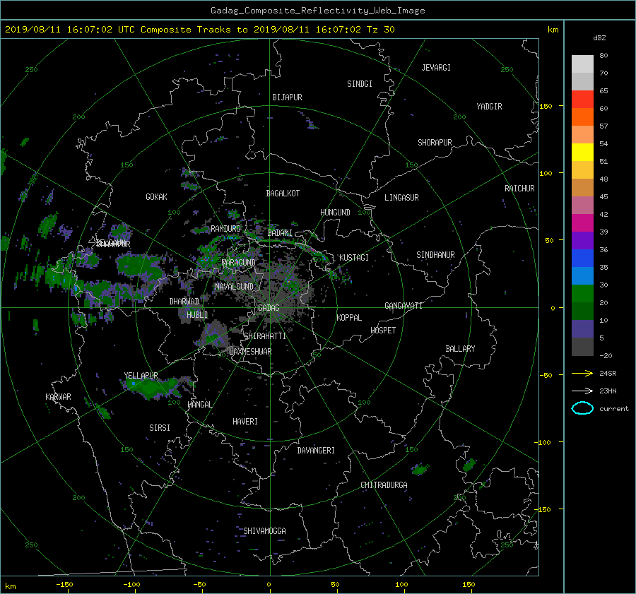Select the light blue 30-35 dBZ swatch
Screen dimensions: 636x594
click(582, 275)
